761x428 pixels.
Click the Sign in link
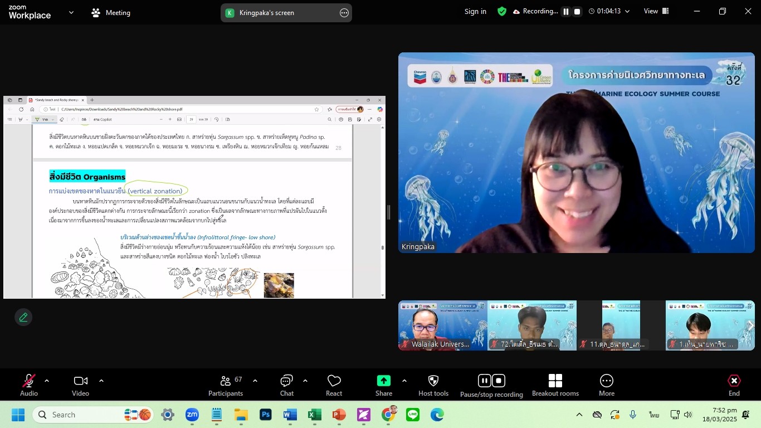(475, 11)
